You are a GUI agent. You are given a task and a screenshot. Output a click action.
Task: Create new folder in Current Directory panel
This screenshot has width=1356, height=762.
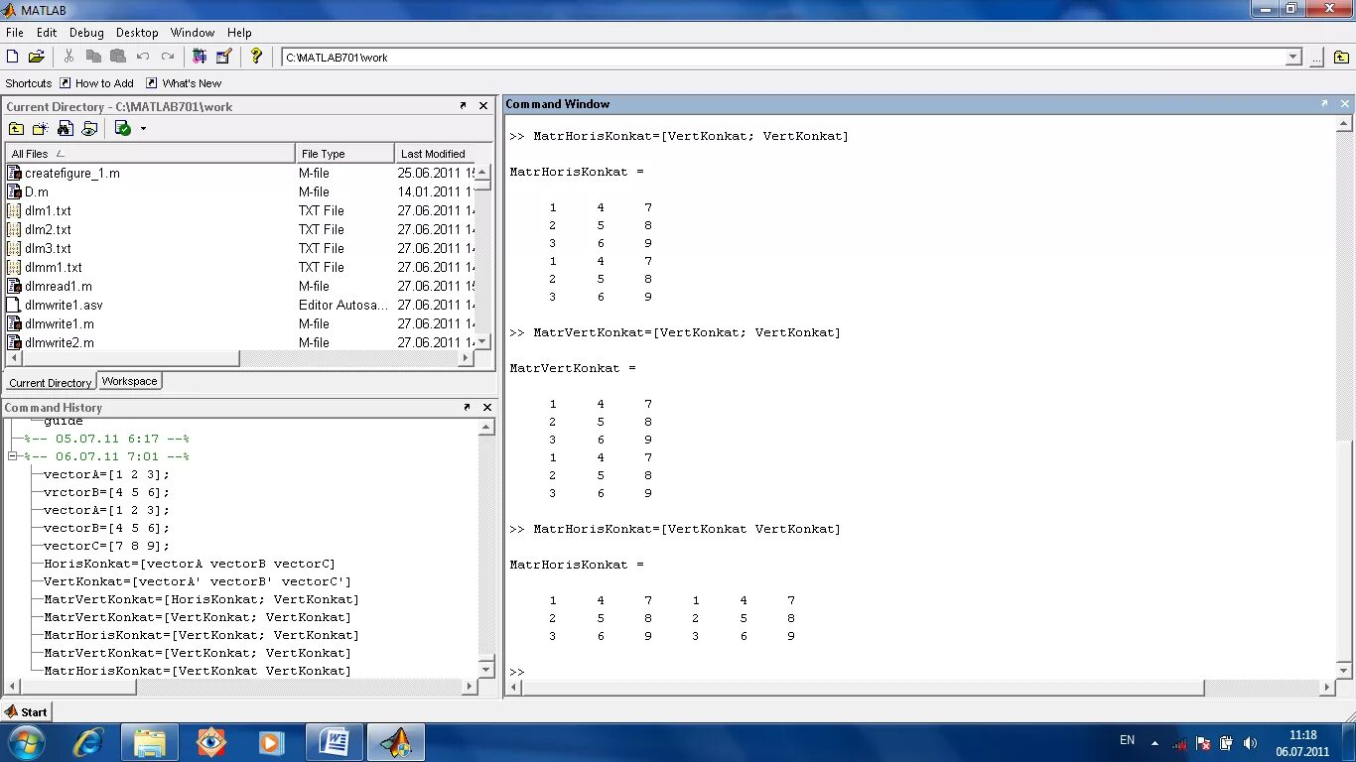(40, 128)
